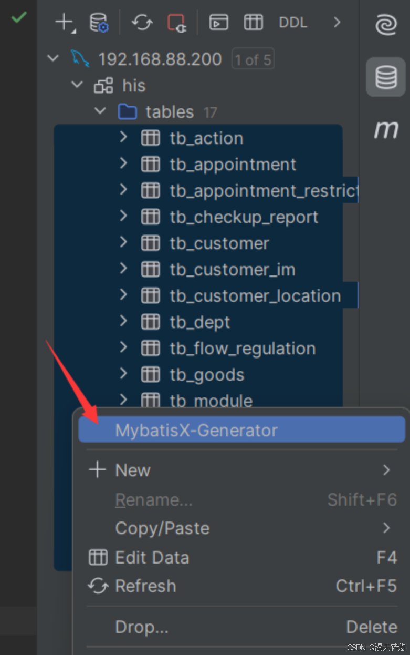This screenshot has height=655, width=410.
Task: Select the tb_action table
Action: 206,138
